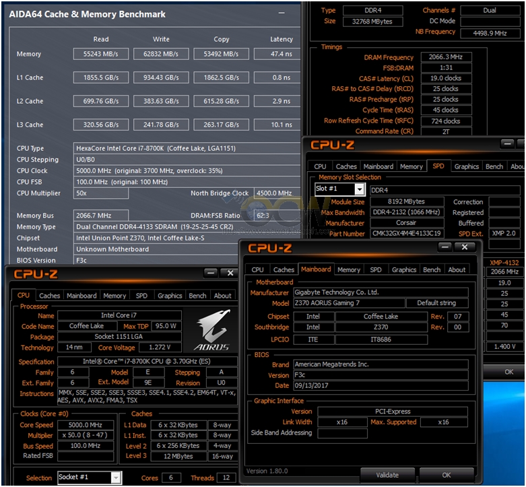This screenshot has width=526, height=487.
Task: Click OK in the Mainboard window
Action: pos(446,475)
